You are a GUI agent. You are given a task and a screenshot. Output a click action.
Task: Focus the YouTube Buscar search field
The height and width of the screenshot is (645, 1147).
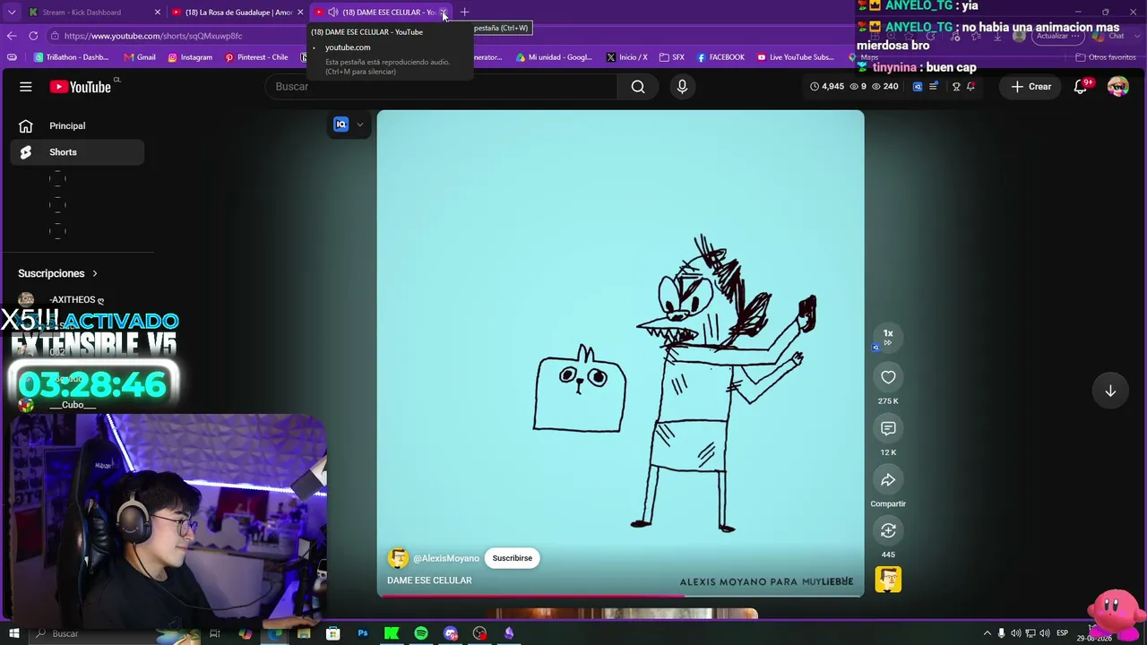click(441, 87)
